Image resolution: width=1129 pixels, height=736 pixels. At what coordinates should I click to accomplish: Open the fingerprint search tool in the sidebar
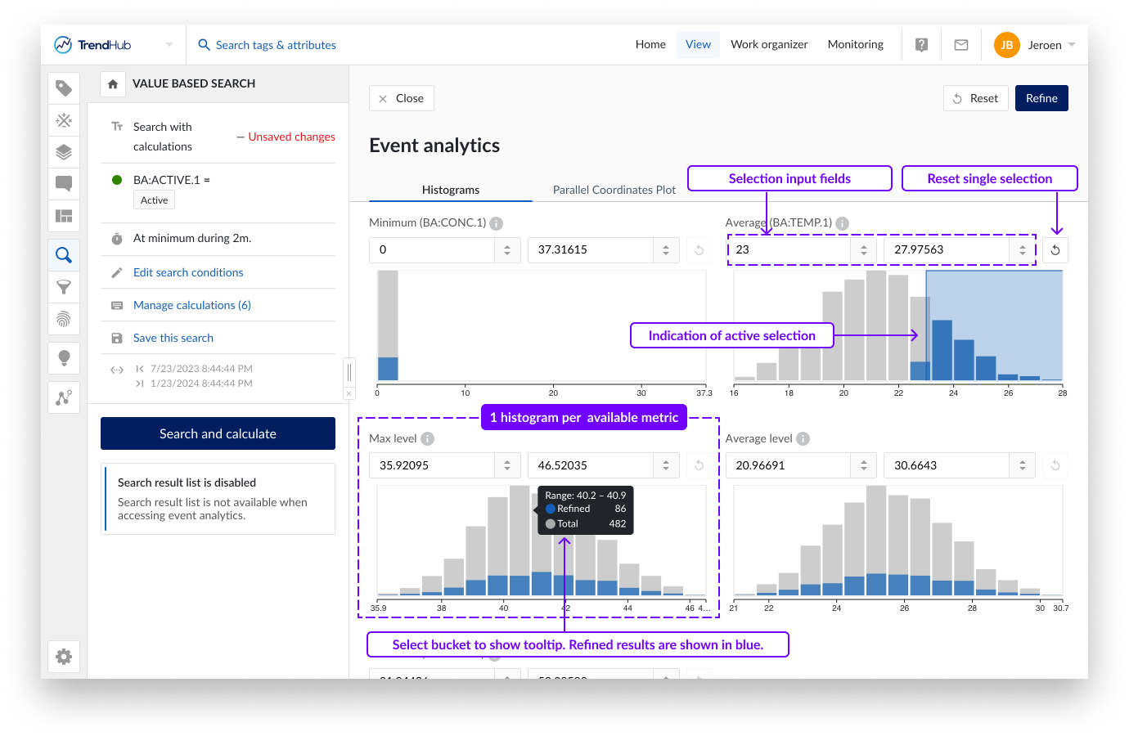[x=64, y=320]
